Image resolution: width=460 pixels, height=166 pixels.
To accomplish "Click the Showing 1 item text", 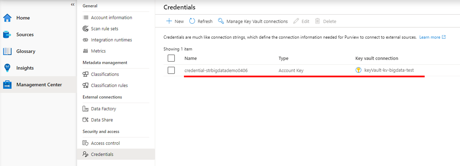I will coord(178,49).
